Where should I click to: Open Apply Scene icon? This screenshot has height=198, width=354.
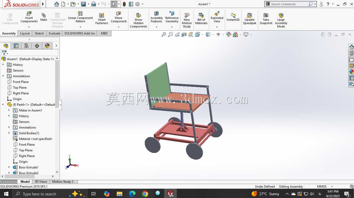(x=235, y=34)
